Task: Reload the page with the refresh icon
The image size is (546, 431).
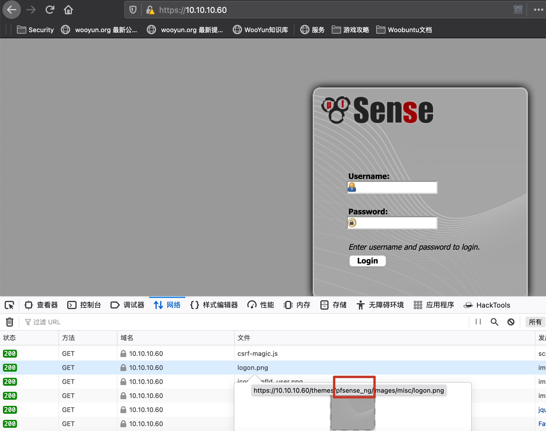Action: (50, 10)
